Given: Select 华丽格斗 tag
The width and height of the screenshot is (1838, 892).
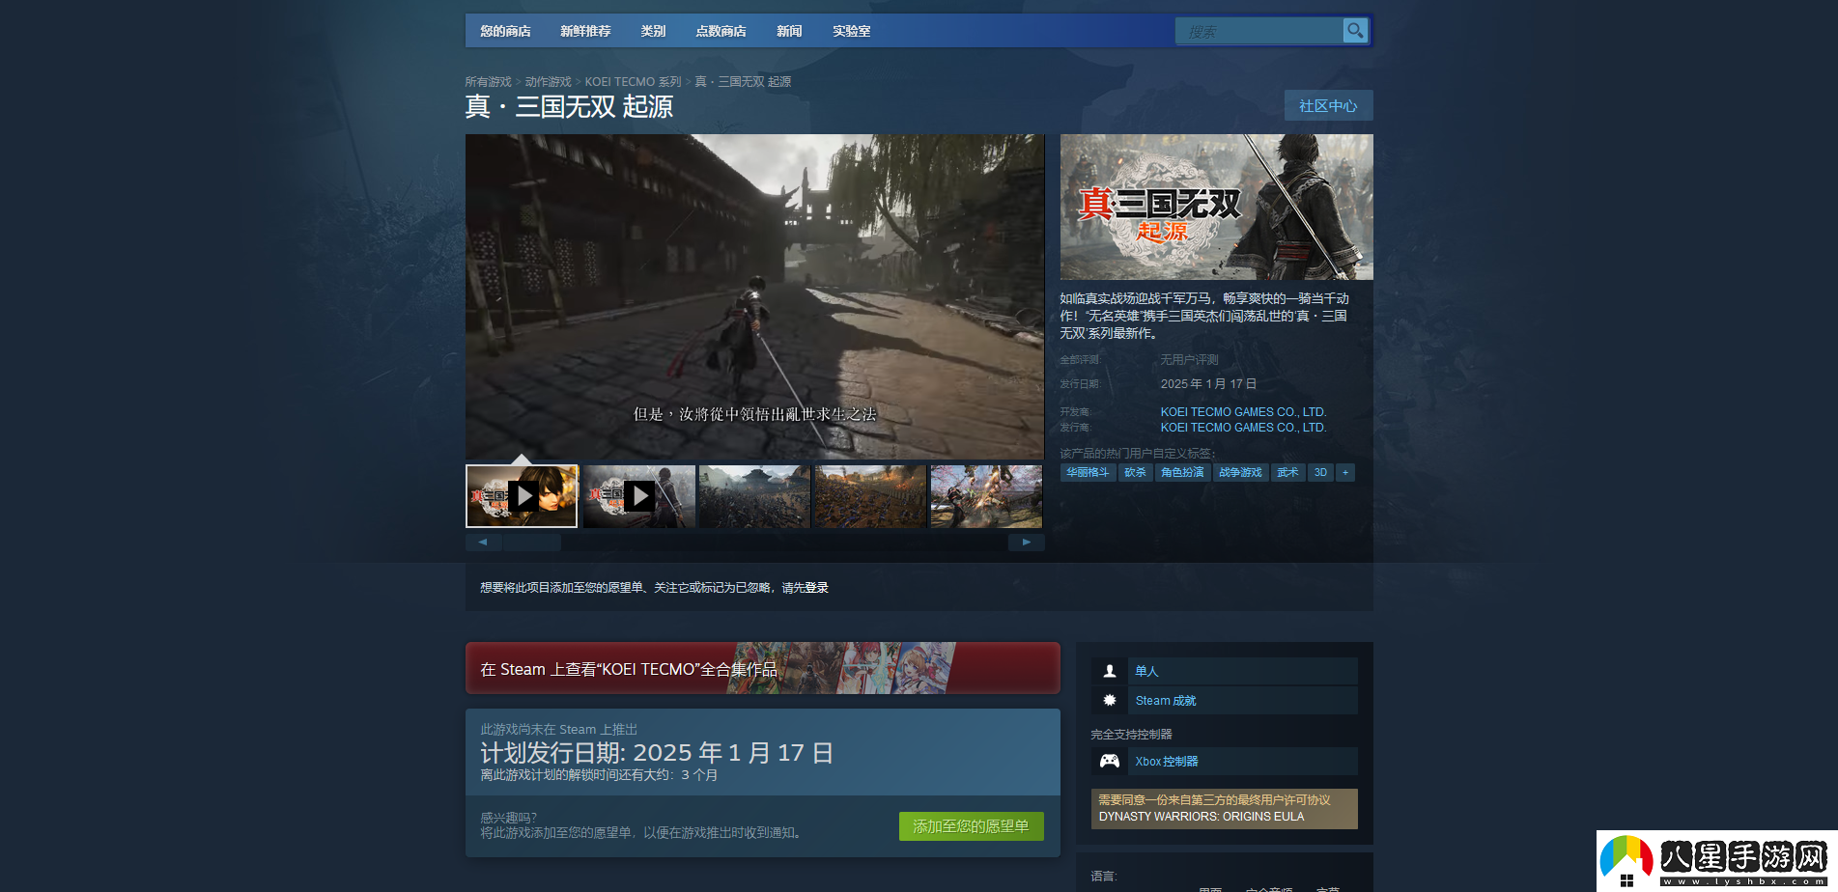Looking at the screenshot, I should [1088, 472].
